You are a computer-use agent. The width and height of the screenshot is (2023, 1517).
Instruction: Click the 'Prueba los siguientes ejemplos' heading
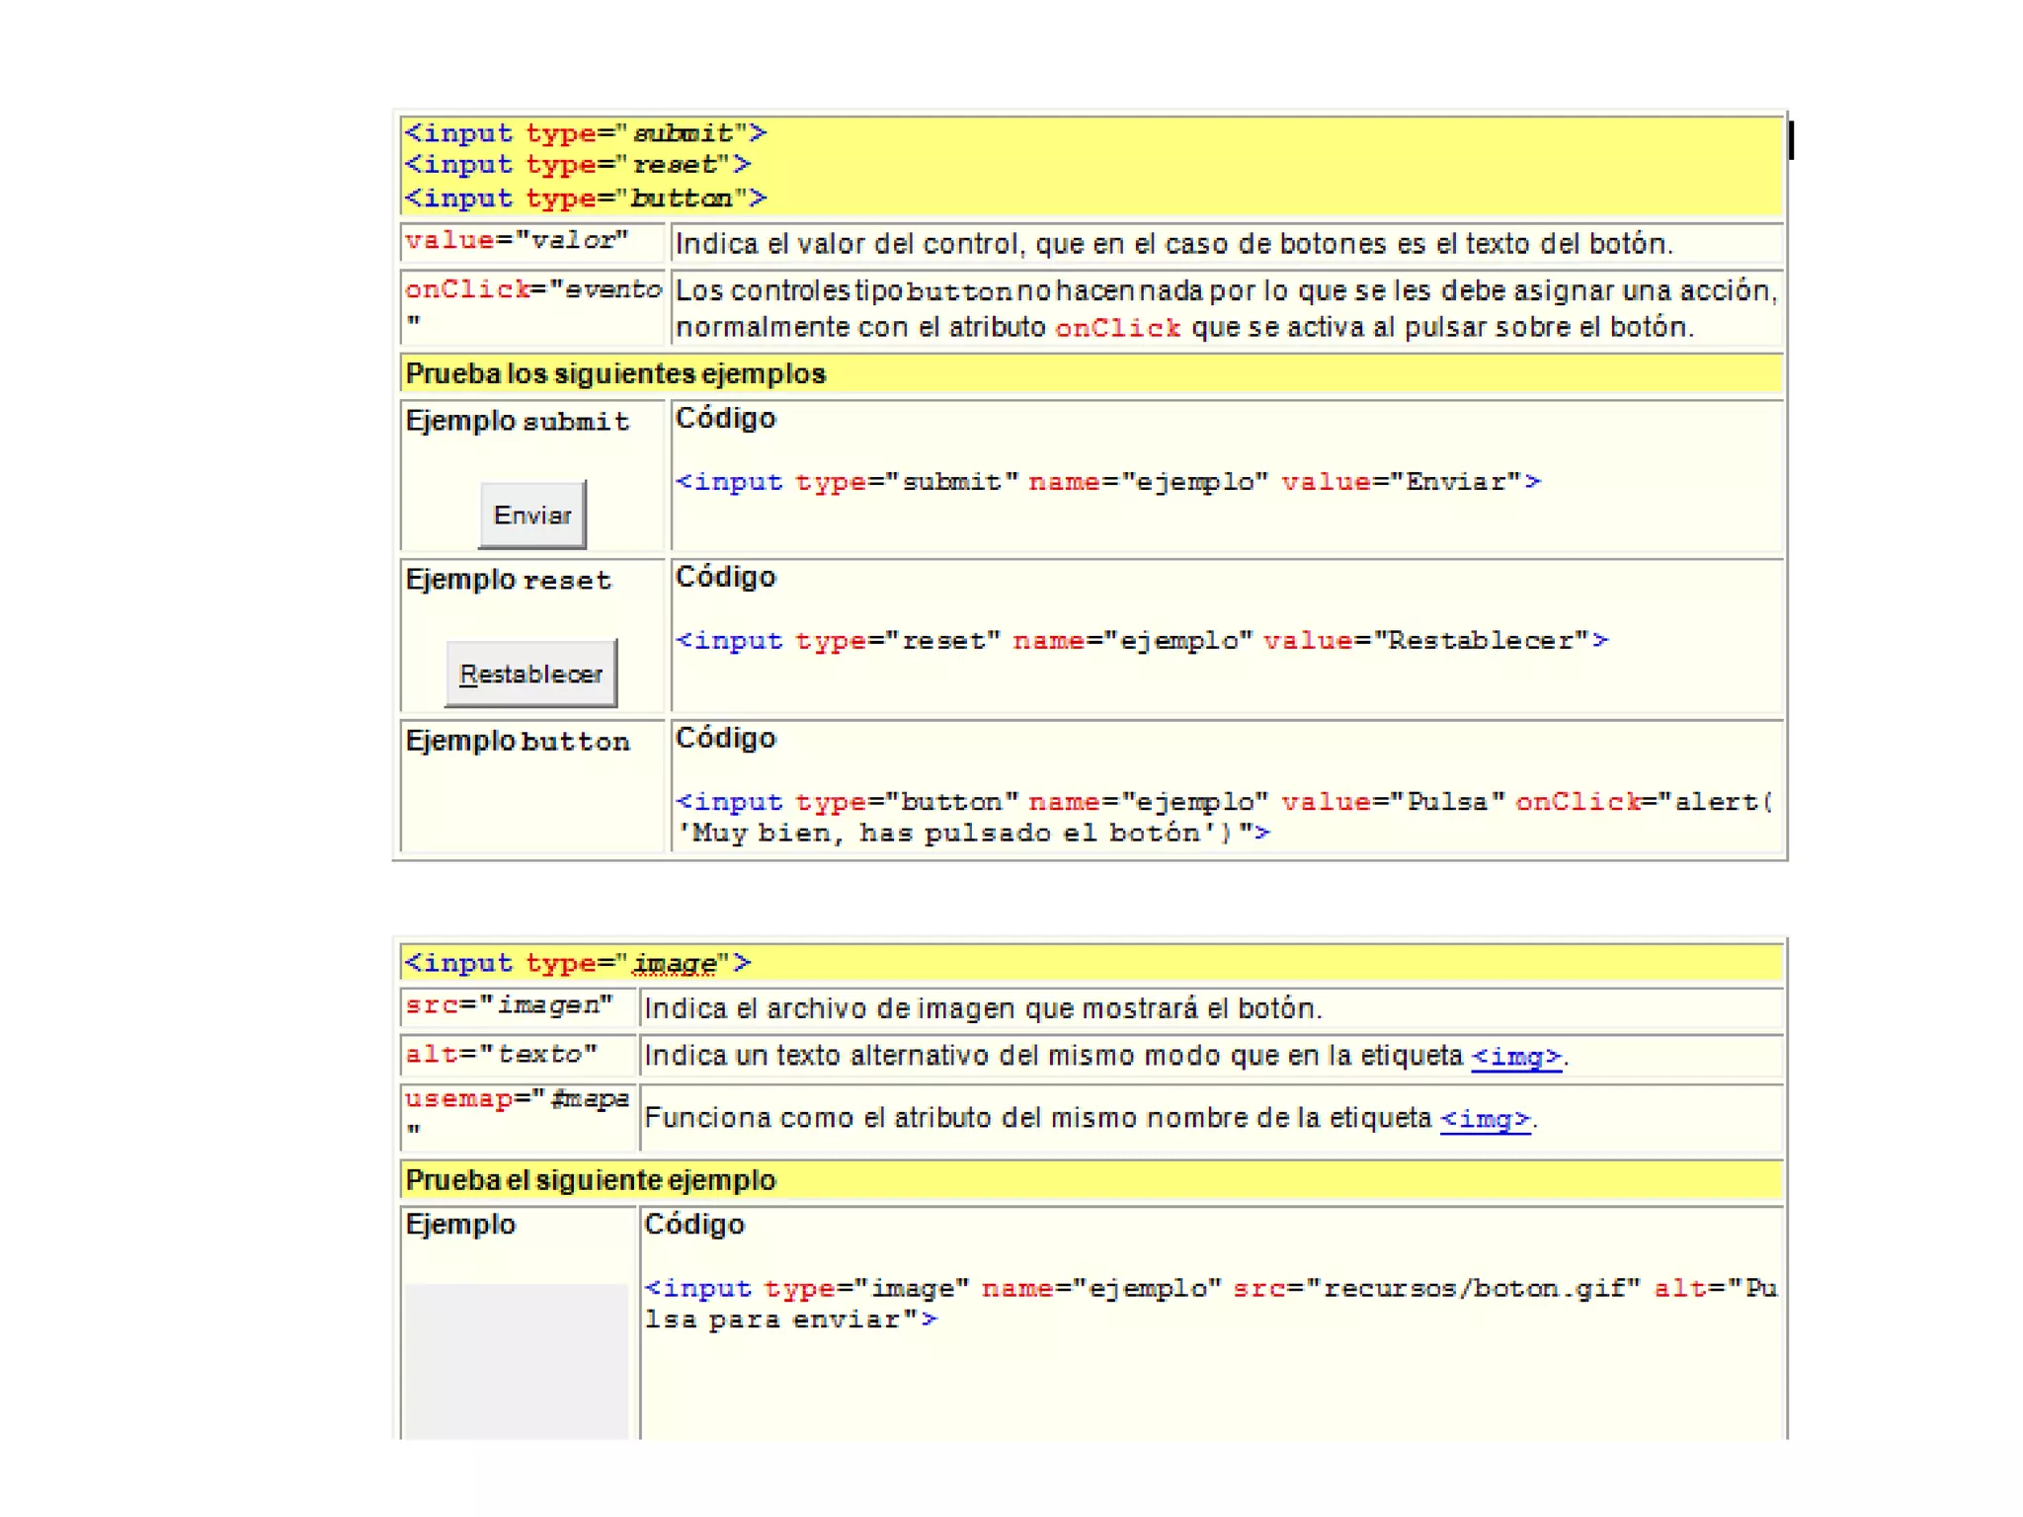click(615, 374)
